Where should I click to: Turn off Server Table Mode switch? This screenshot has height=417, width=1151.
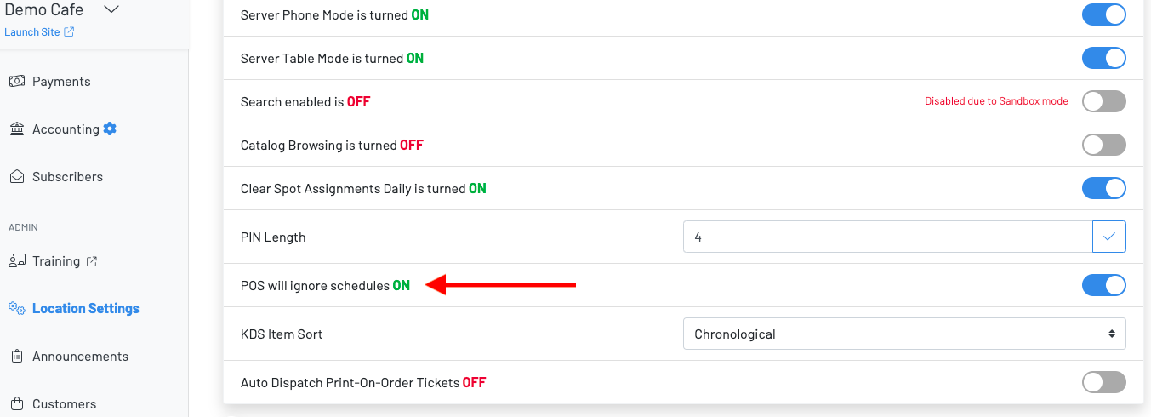[1103, 59]
